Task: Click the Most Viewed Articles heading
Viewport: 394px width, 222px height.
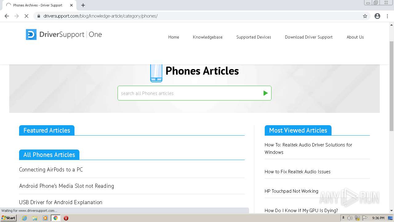Action: pos(298,130)
